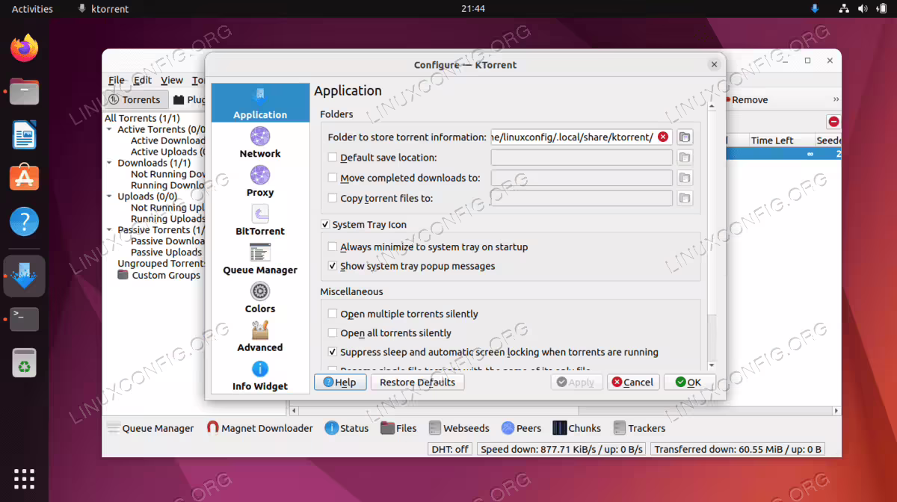Collapse the Active Torrents tree group

(109, 130)
